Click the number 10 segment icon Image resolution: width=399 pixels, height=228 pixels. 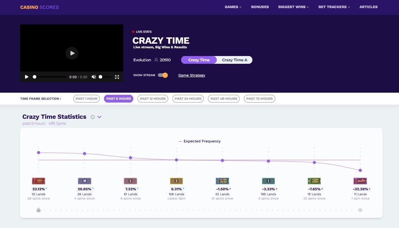85,181
